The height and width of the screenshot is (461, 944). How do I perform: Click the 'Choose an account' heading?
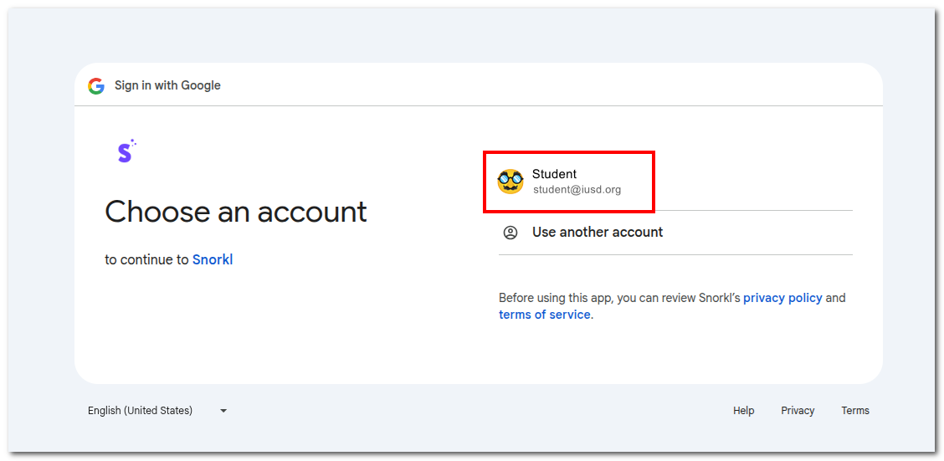click(x=236, y=212)
